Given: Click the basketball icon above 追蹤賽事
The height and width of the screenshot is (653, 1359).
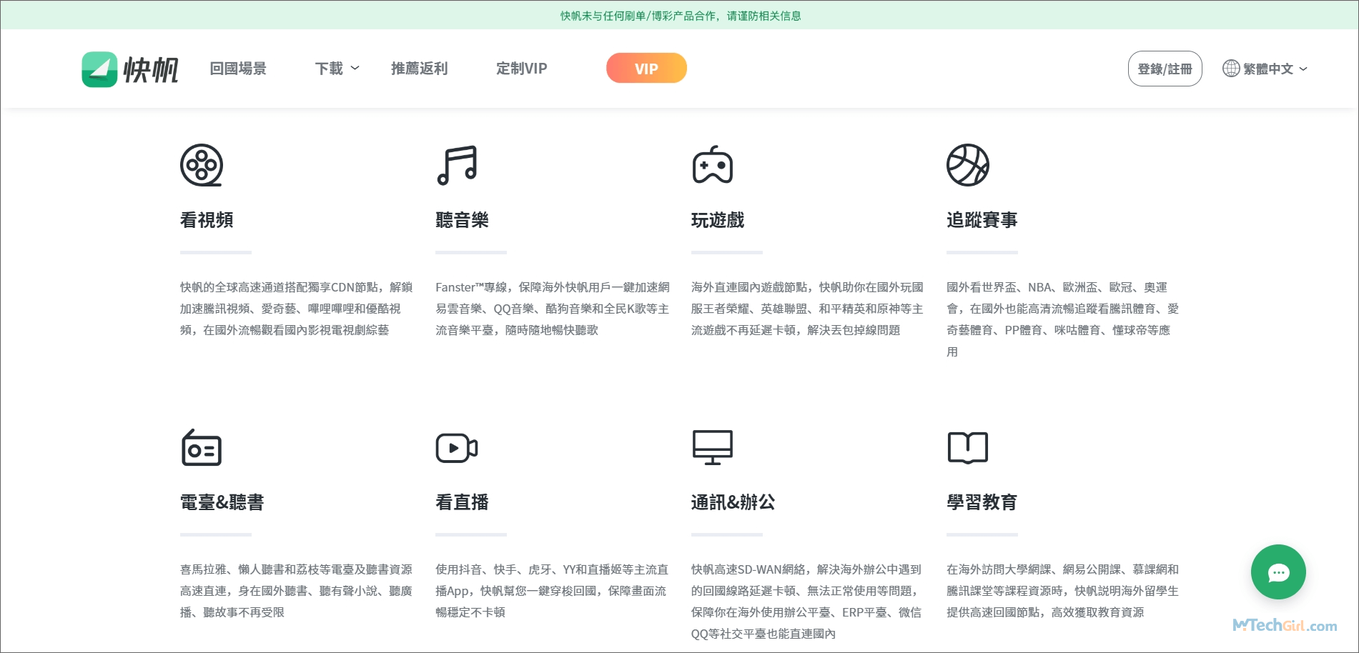Looking at the screenshot, I should click(969, 164).
